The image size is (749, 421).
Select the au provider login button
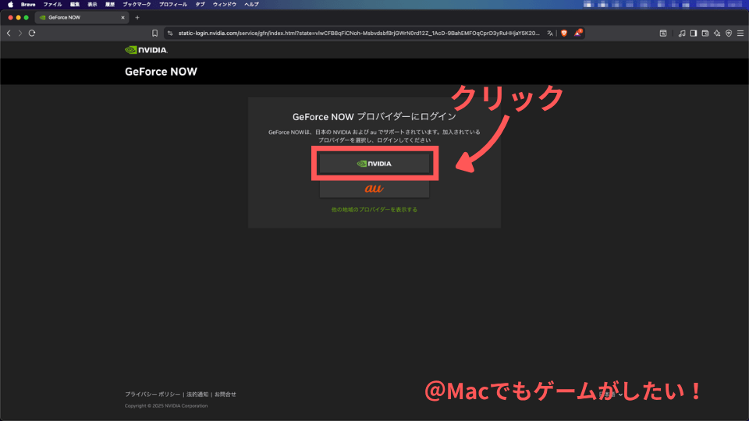(x=374, y=189)
